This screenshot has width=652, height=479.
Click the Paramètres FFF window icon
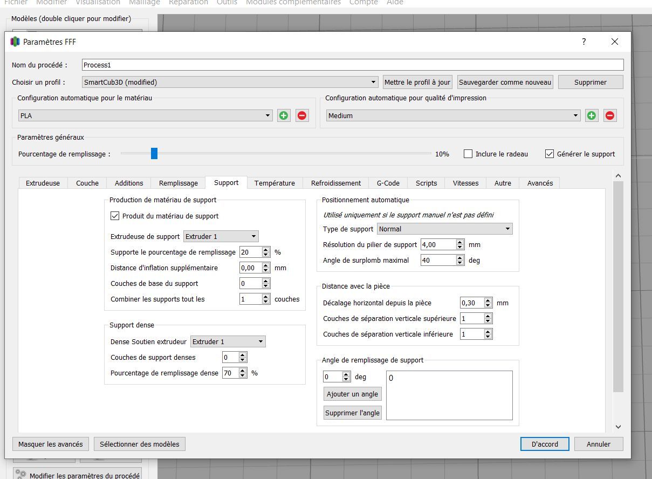pos(15,42)
